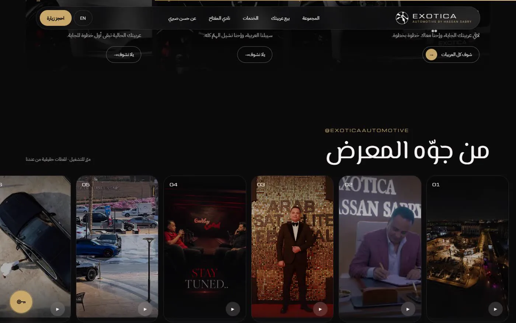The width and height of the screenshot is (516, 323).
Task: Click the سيبلنا العربية description text
Action: point(238,35)
